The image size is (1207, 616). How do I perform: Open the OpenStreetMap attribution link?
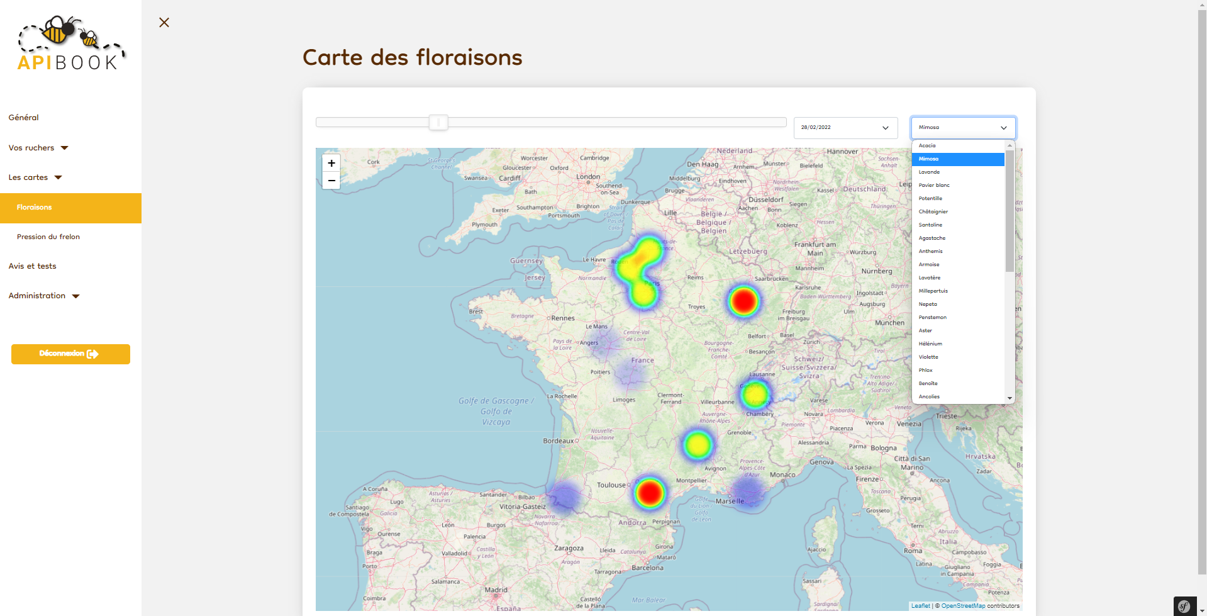(x=963, y=606)
